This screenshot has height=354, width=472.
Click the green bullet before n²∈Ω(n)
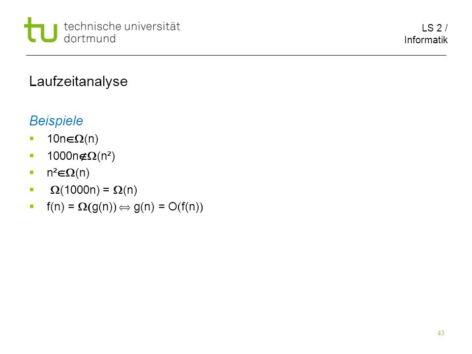pyautogui.click(x=31, y=173)
